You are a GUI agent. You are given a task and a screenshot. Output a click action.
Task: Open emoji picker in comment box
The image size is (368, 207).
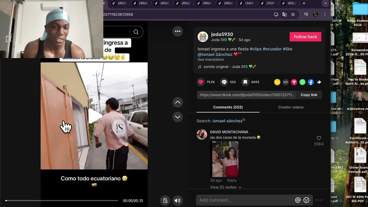click(306, 200)
